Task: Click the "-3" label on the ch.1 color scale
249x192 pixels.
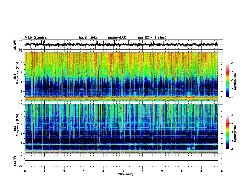Action: [232, 63]
